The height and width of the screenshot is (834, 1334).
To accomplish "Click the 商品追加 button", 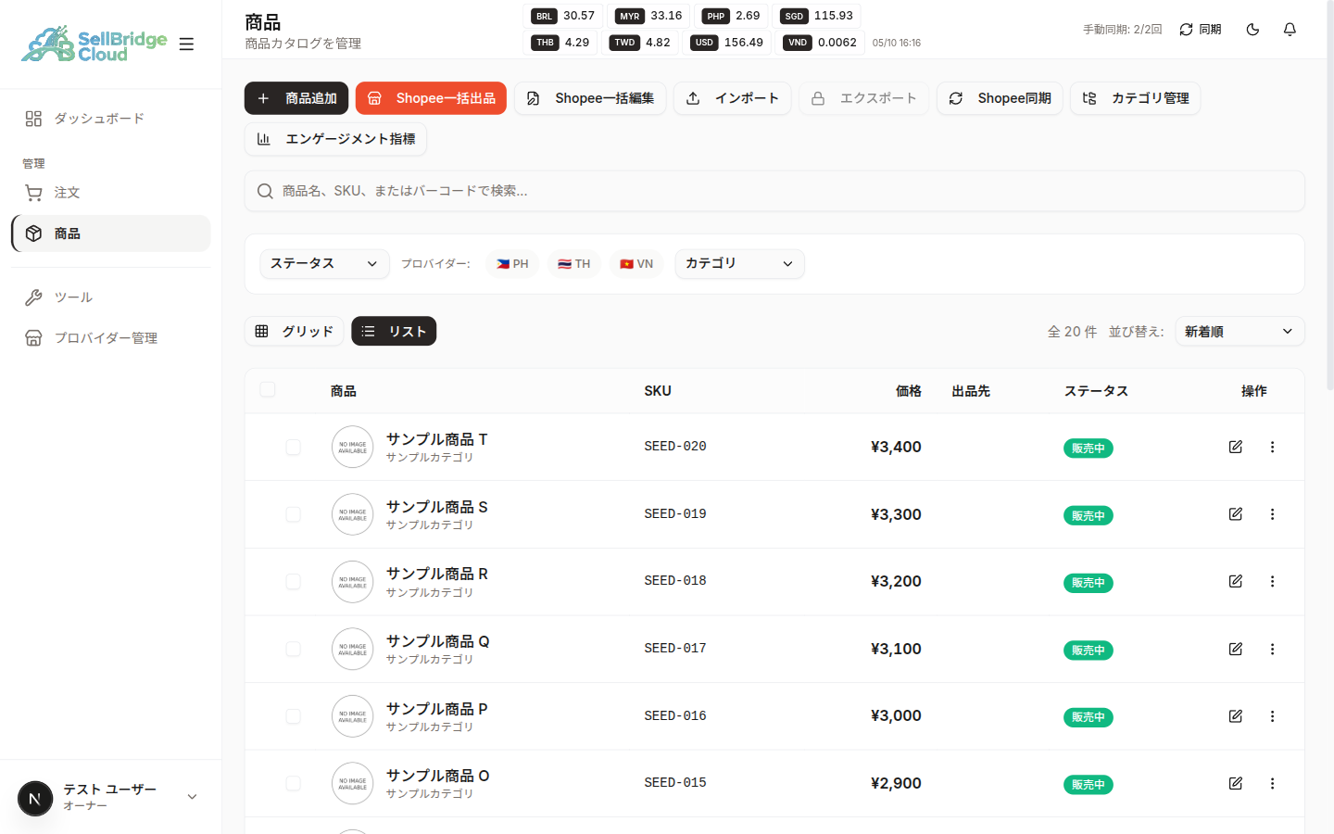I will pos(296,98).
